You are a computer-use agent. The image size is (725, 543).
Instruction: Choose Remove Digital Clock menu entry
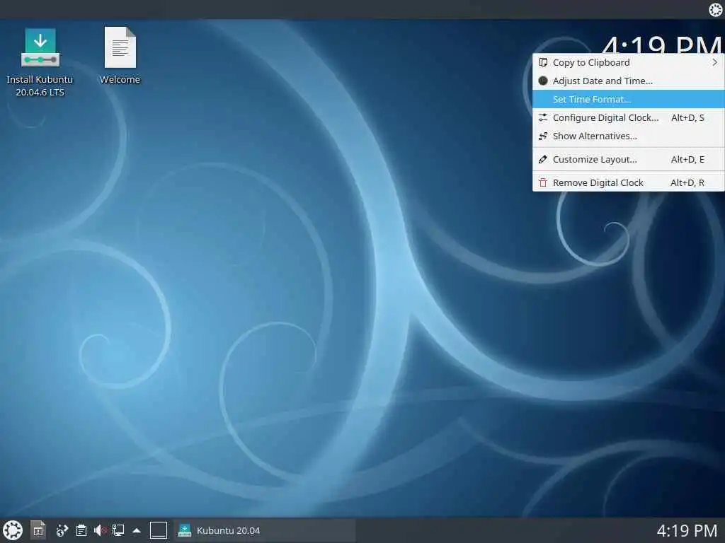(629, 182)
